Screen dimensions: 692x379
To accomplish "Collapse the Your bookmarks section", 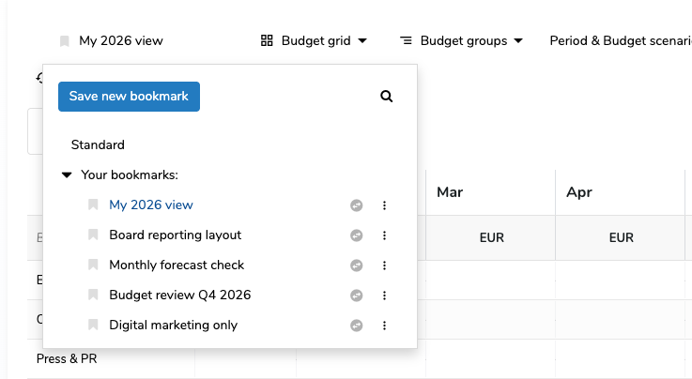I will point(67,174).
